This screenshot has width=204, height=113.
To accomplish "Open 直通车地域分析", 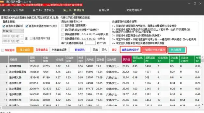I will click(x=130, y=50).
